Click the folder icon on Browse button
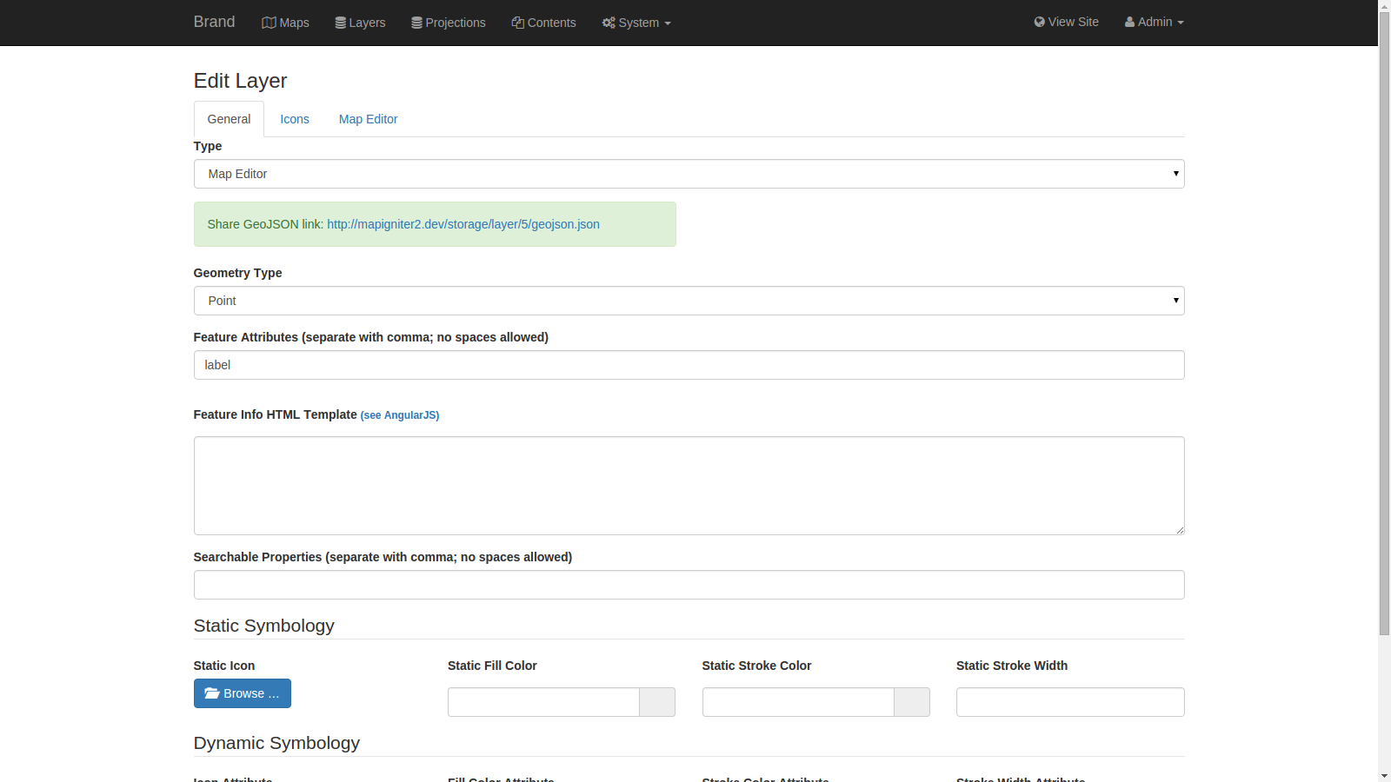This screenshot has width=1391, height=782. tap(211, 693)
